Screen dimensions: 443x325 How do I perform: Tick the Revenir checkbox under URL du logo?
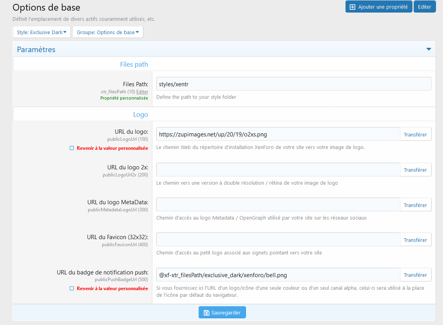72,148
